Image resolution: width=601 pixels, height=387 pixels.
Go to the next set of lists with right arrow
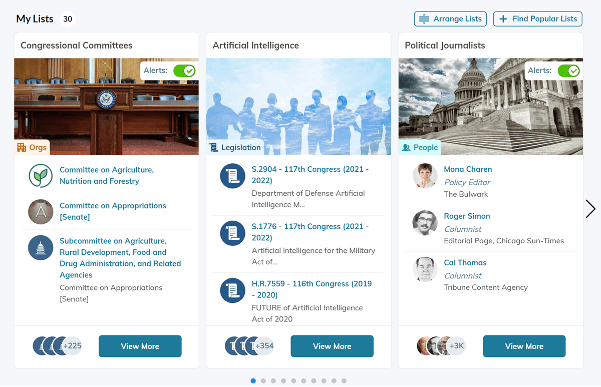pos(590,209)
